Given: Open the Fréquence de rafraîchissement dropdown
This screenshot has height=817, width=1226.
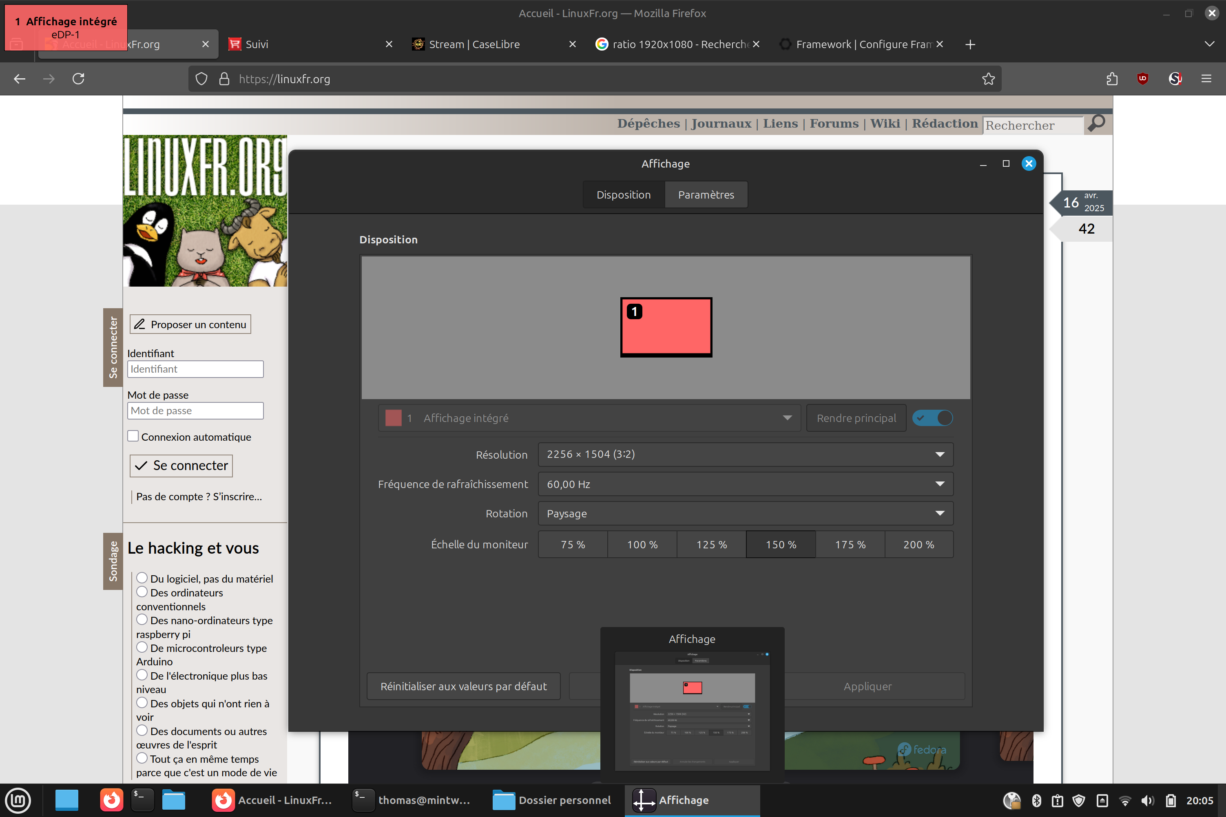Looking at the screenshot, I should click(746, 484).
